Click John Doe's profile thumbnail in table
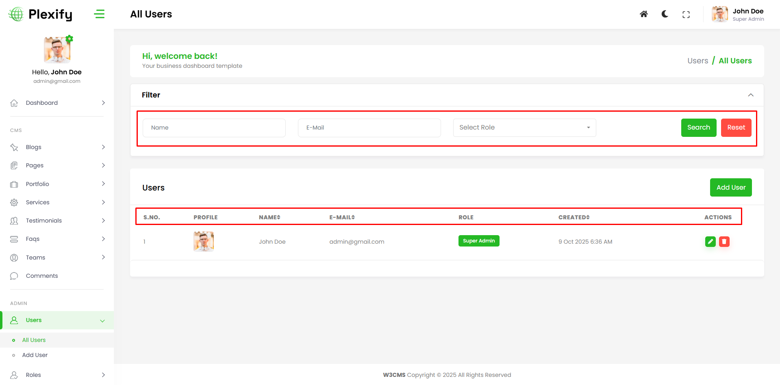 (204, 242)
